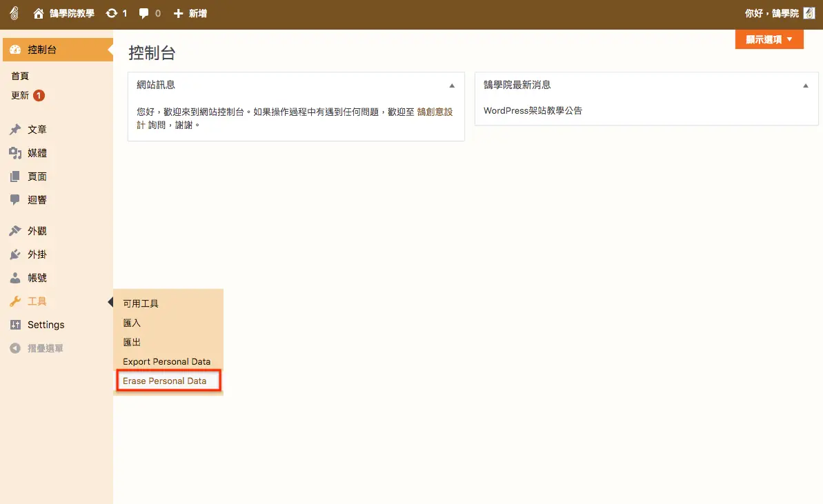Collapse the 網站訊息 panel with its arrow
823x504 pixels.
coord(452,85)
